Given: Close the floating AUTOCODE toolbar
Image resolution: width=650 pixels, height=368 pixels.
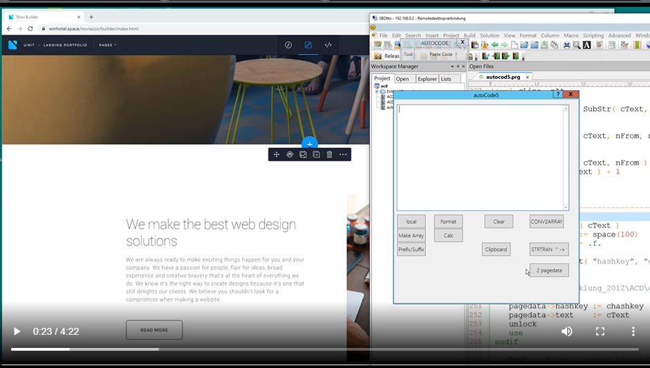Looking at the screenshot, I should click(463, 42).
